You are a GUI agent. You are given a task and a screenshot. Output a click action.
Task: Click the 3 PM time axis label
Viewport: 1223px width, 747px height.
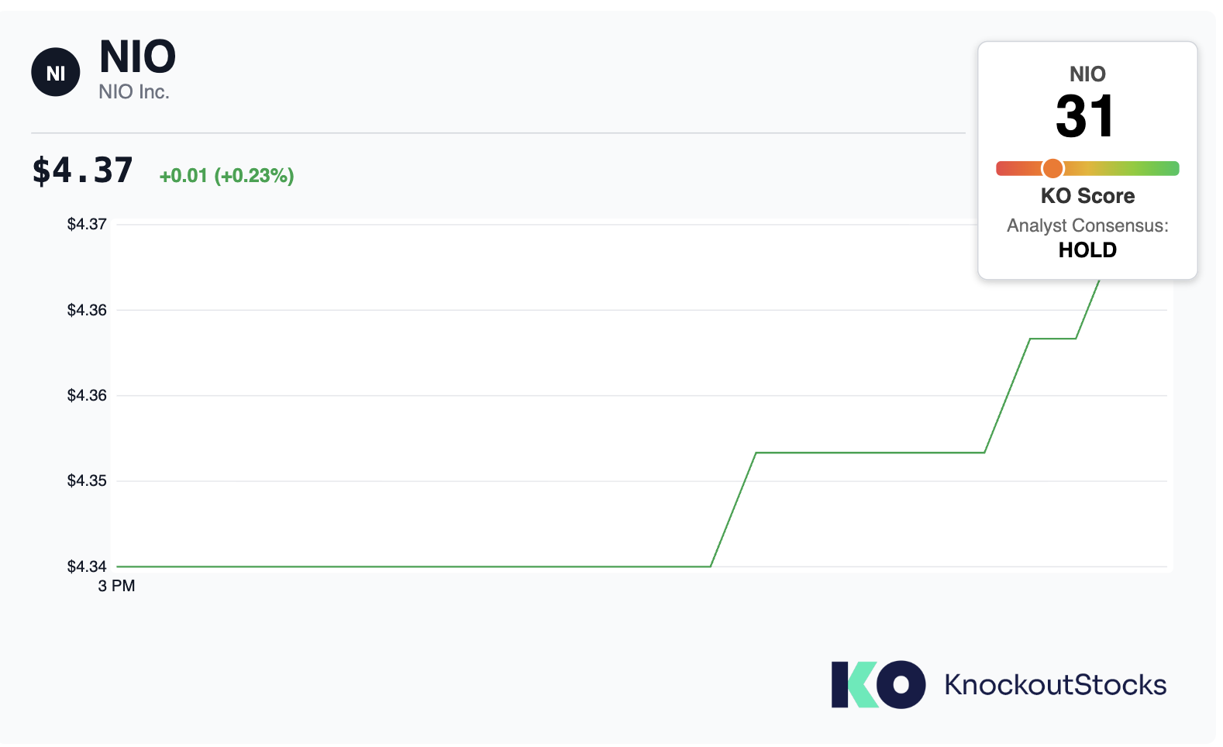tap(116, 587)
